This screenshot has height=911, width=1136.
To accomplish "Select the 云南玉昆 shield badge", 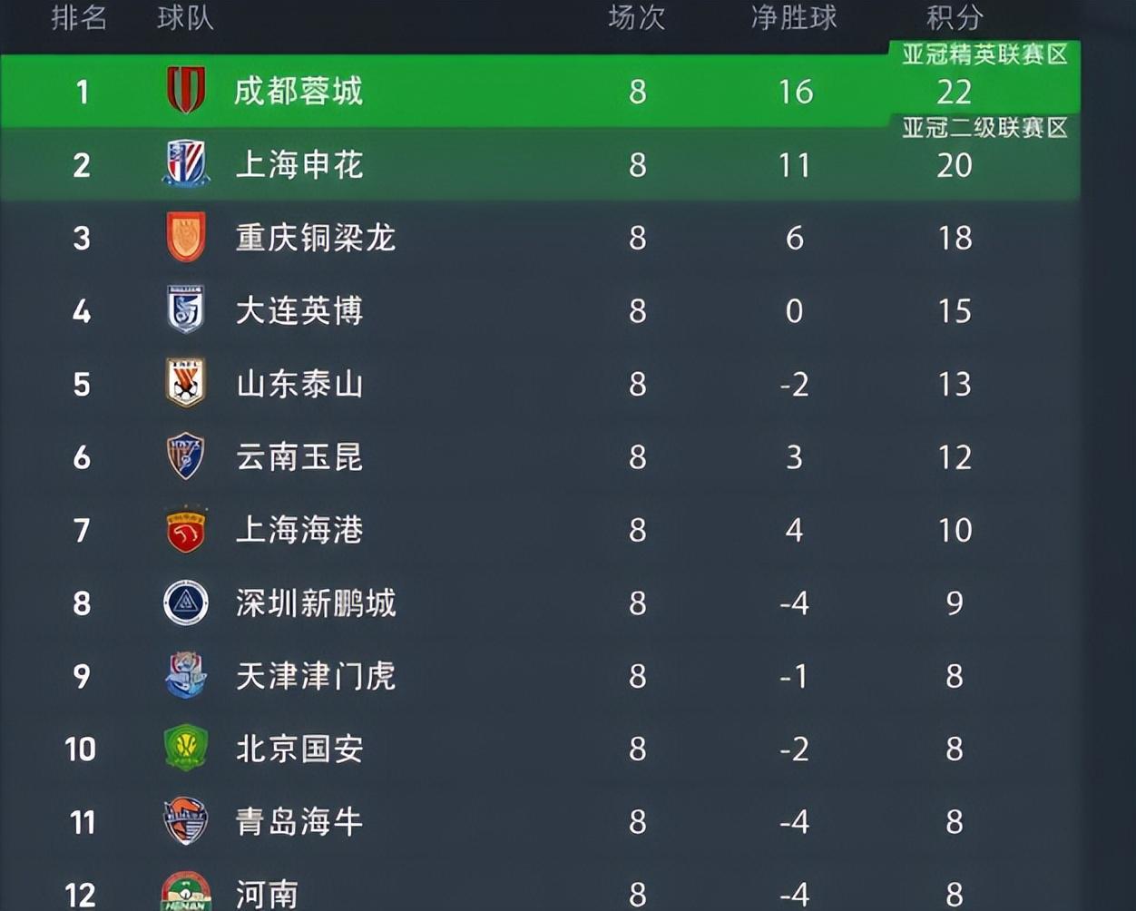I will 186,456.
